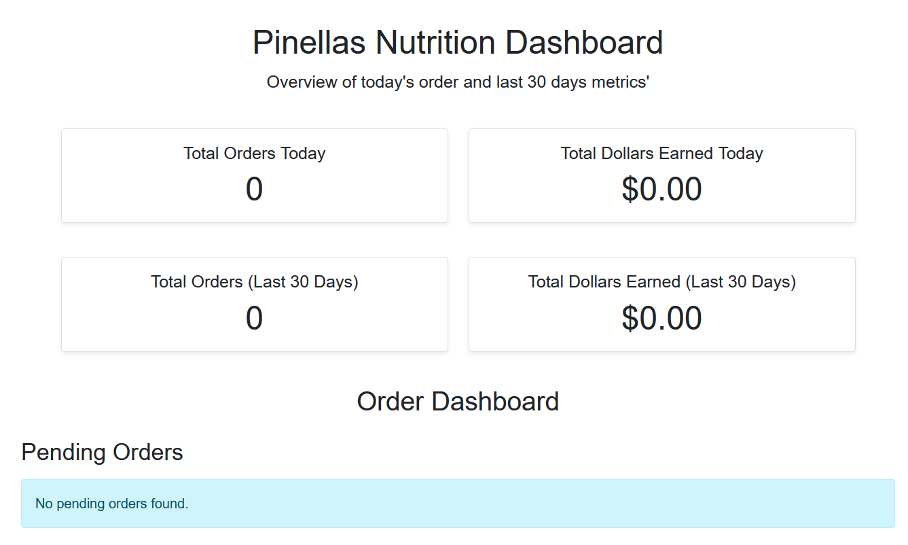Click the zero count under Total Orders Today
The height and width of the screenshot is (545, 908).
[254, 189]
